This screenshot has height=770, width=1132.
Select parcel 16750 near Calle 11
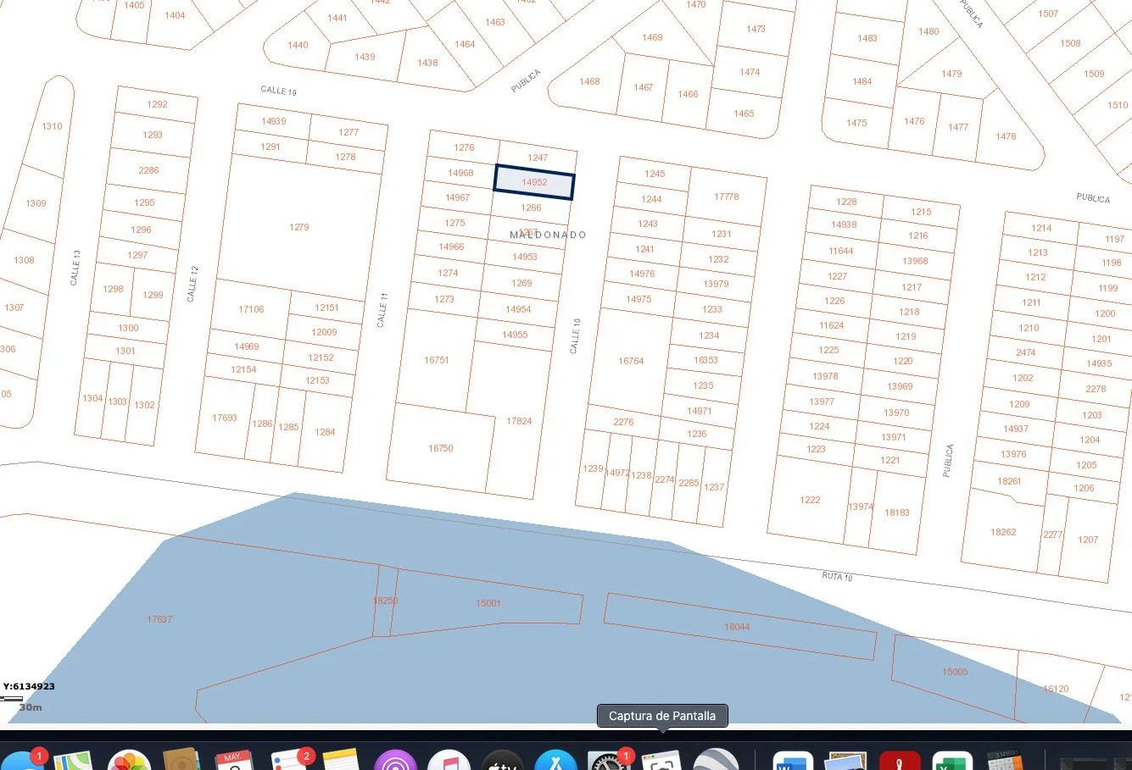pos(440,448)
